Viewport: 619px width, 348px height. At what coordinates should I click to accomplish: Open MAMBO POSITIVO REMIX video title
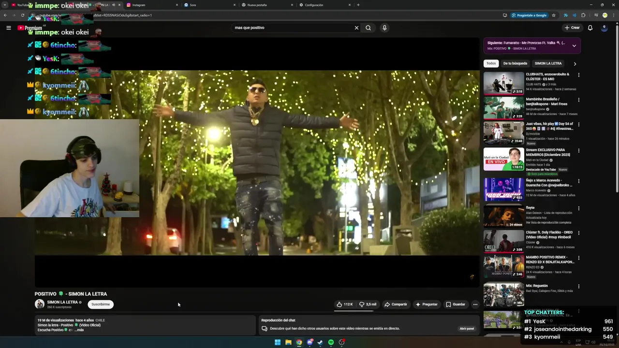[x=550, y=260]
